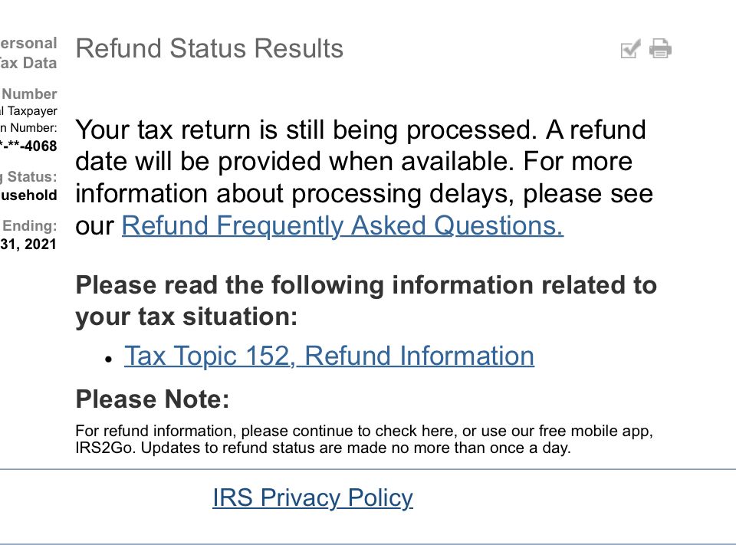Open the Refund Frequently Asked Questions link
Viewport: 736px width, 545px height.
(342, 226)
